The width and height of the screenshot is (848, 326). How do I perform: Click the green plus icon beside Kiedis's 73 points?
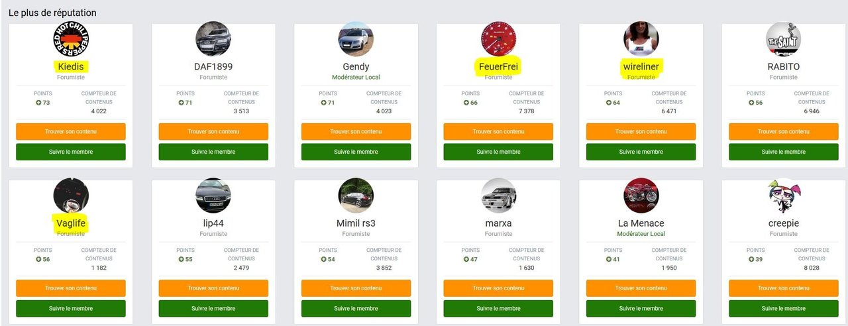click(39, 103)
